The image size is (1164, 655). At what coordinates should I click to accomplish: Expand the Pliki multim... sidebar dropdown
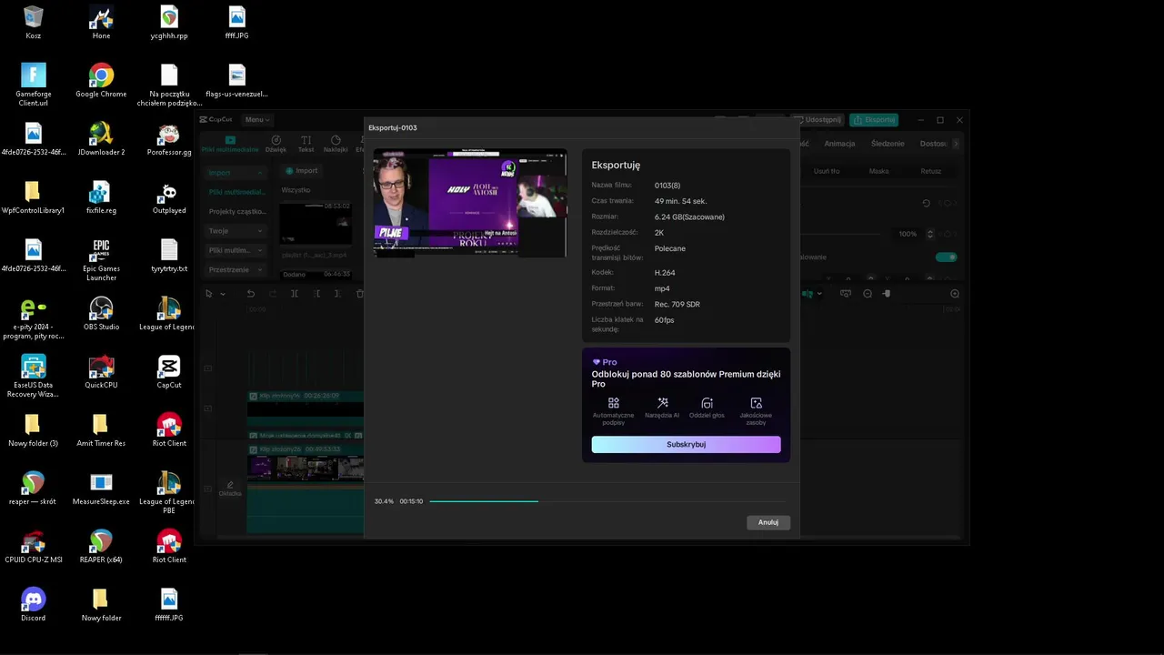click(x=236, y=250)
